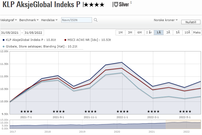Click the star rating above 2022-3-1
This screenshot has height=135, width=202.
(x=153, y=112)
